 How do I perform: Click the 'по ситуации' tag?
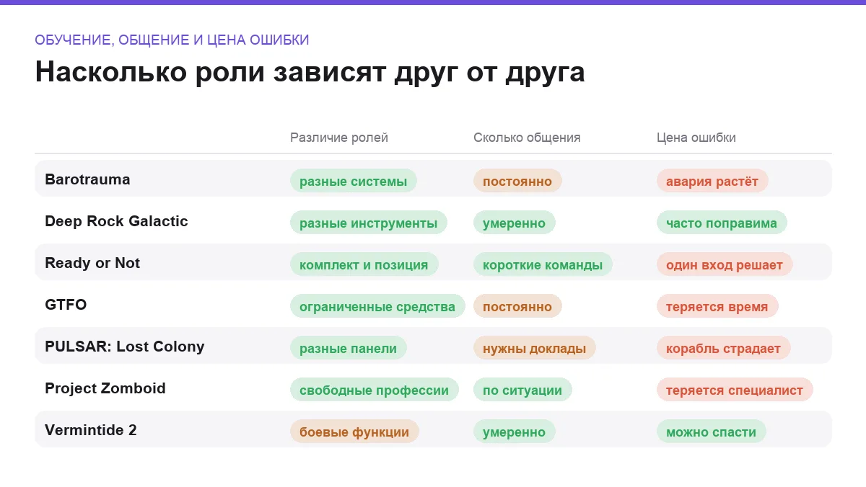point(522,390)
